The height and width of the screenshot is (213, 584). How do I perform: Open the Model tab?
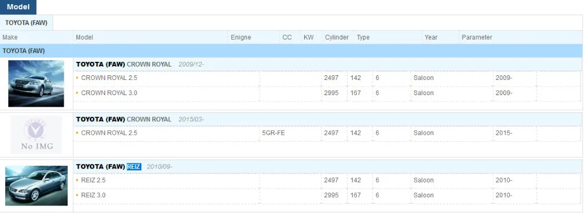click(18, 7)
